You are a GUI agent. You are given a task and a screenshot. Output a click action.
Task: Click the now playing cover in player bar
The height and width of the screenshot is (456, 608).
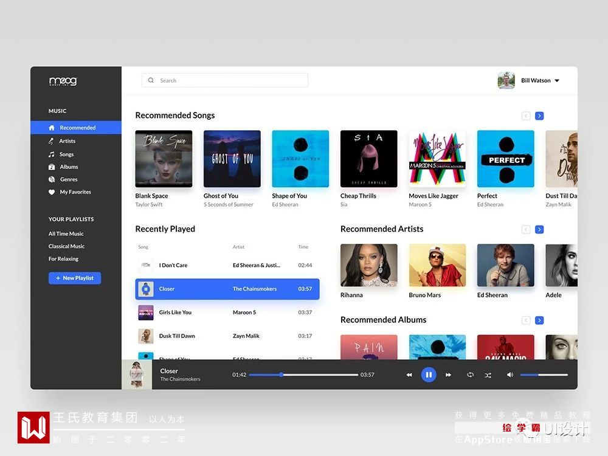pyautogui.click(x=137, y=375)
